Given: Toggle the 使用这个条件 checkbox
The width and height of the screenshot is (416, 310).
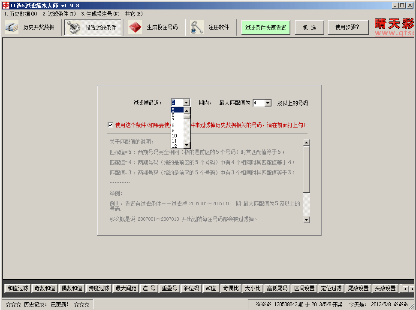Looking at the screenshot, I should pyautogui.click(x=110, y=125).
